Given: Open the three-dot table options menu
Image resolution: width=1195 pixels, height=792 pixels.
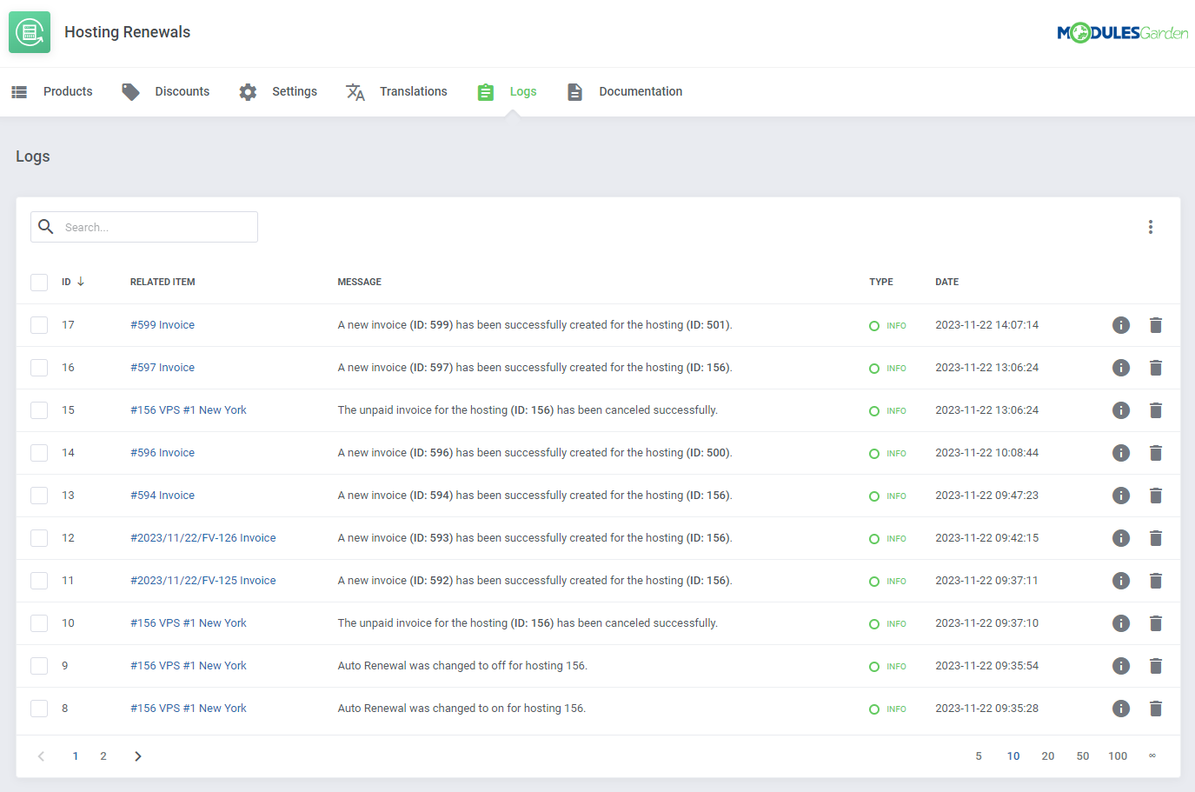Looking at the screenshot, I should 1151,227.
